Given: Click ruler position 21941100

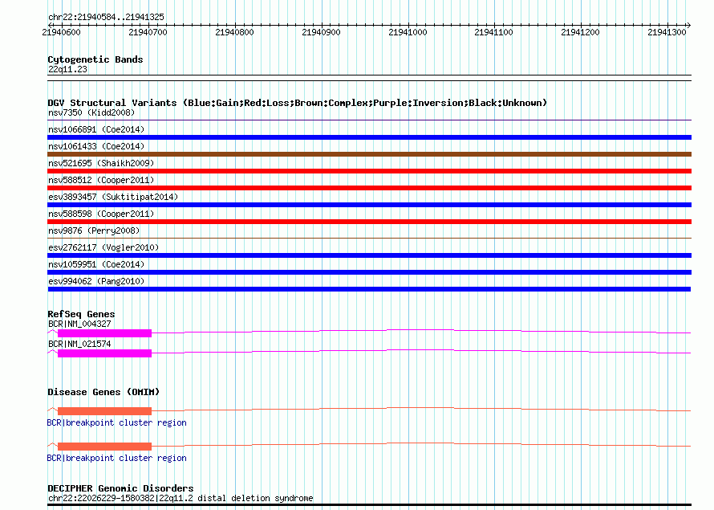Looking at the screenshot, I should click(493, 32).
